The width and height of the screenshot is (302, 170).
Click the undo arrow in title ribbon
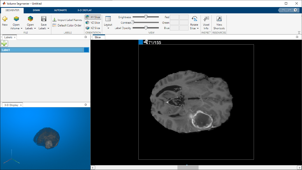284,10
